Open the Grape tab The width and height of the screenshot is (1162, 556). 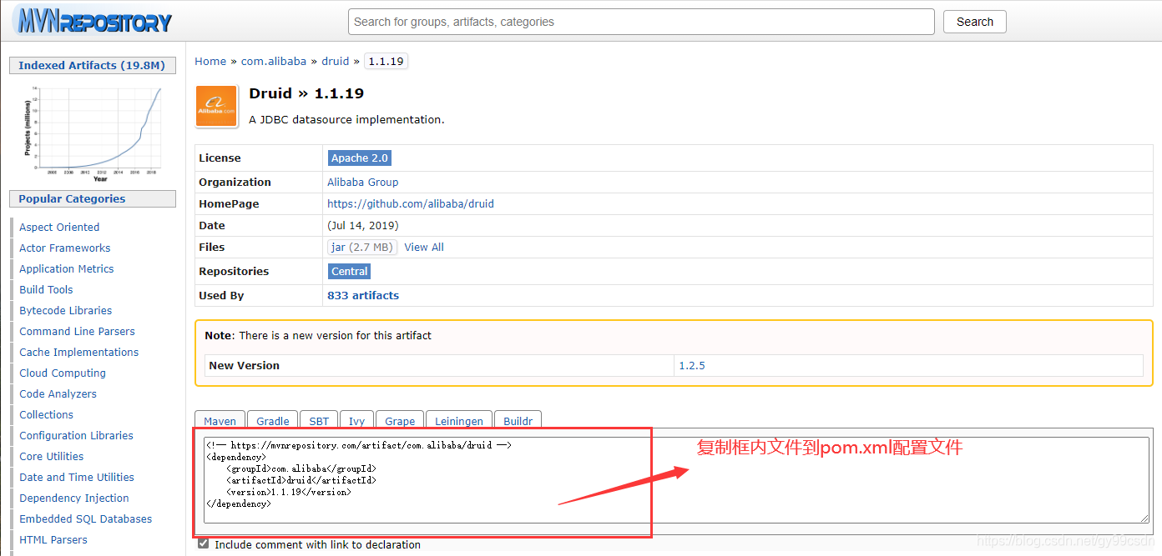[400, 421]
